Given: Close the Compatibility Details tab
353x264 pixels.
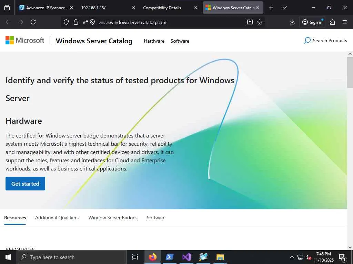Looking at the screenshot, I should pos(196,8).
